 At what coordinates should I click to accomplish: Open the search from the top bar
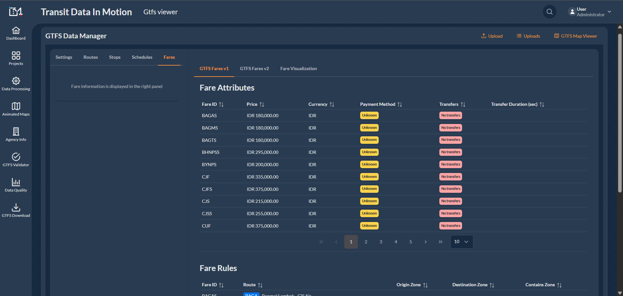(549, 12)
